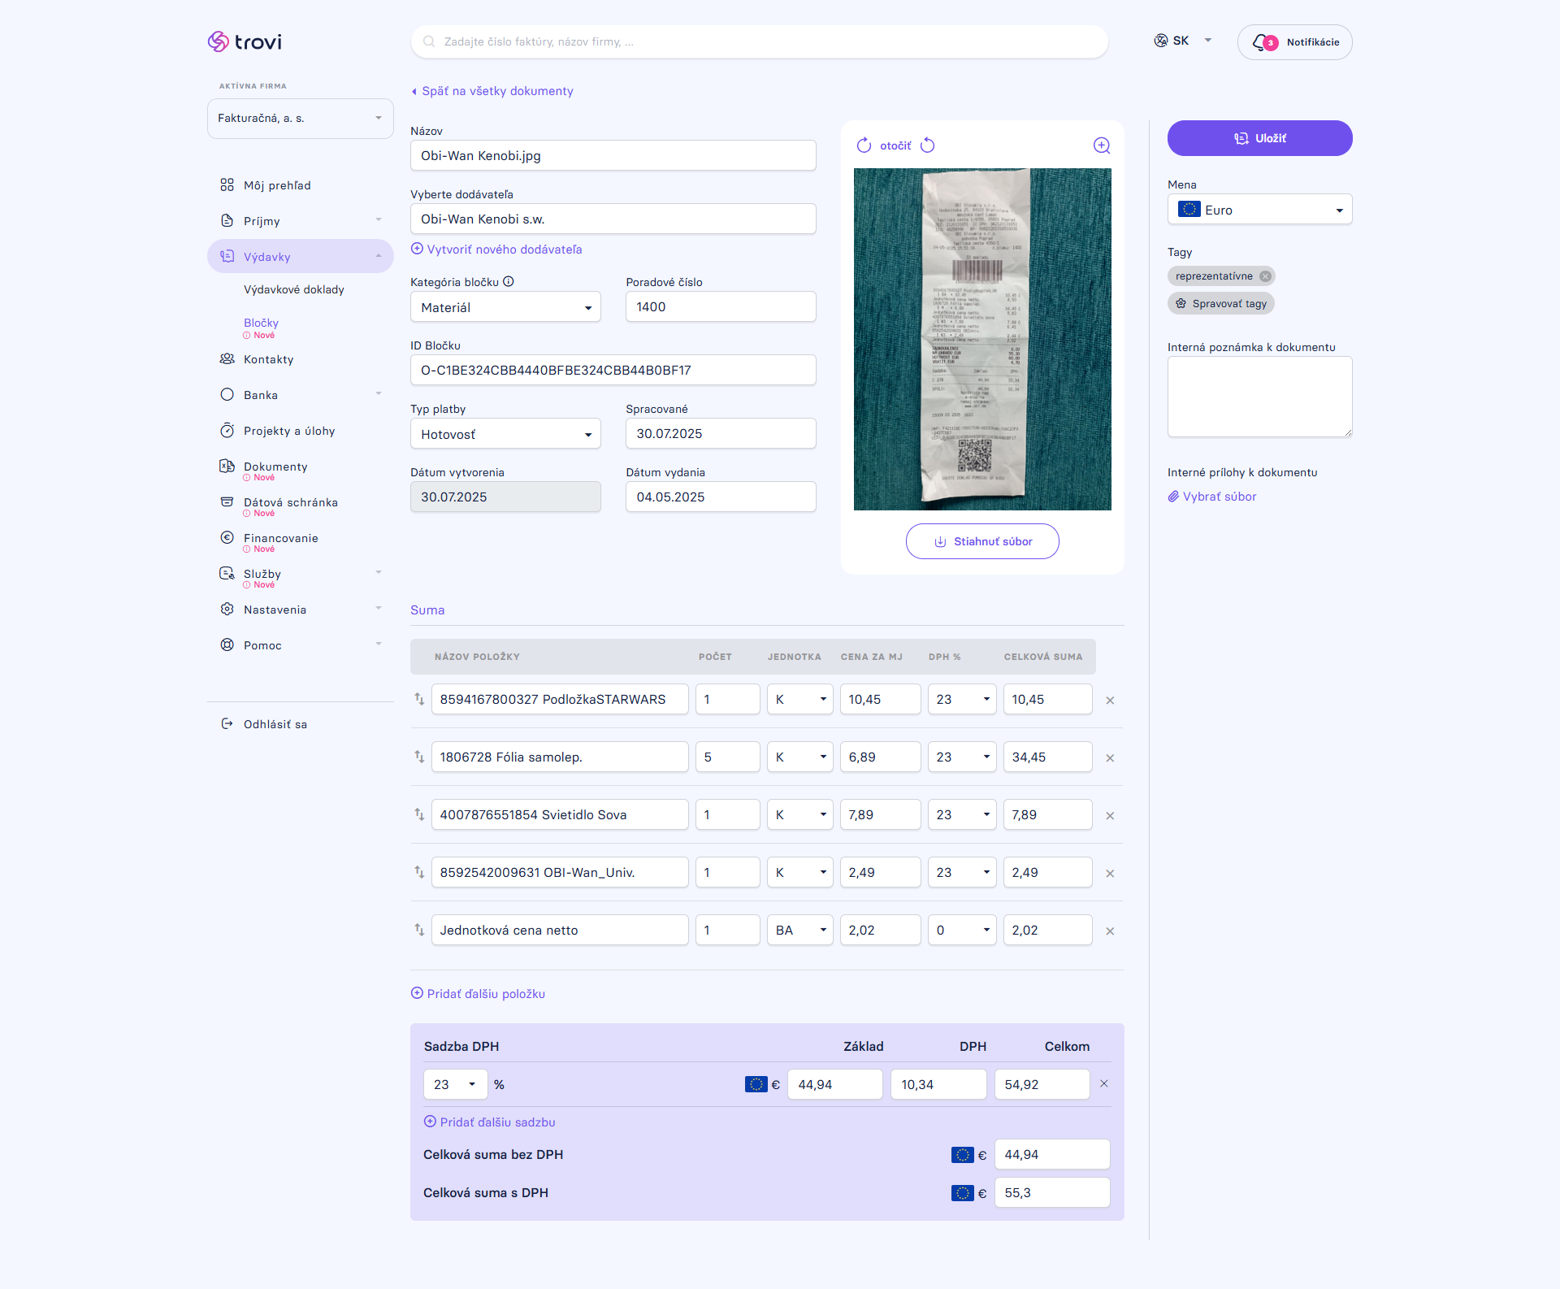Image resolution: width=1560 pixels, height=1289 pixels.
Task: Click Spravovať tagy button
Action: [x=1221, y=304]
